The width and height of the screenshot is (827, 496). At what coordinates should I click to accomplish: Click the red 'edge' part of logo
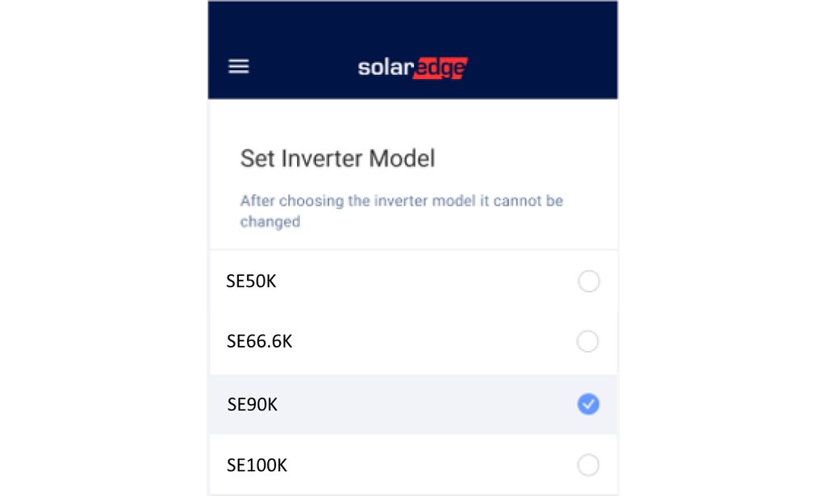[x=440, y=69]
